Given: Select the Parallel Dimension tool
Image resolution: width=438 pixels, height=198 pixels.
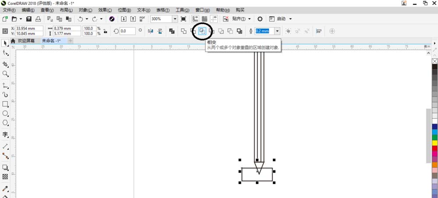Looking at the screenshot, I should pos(5,146).
